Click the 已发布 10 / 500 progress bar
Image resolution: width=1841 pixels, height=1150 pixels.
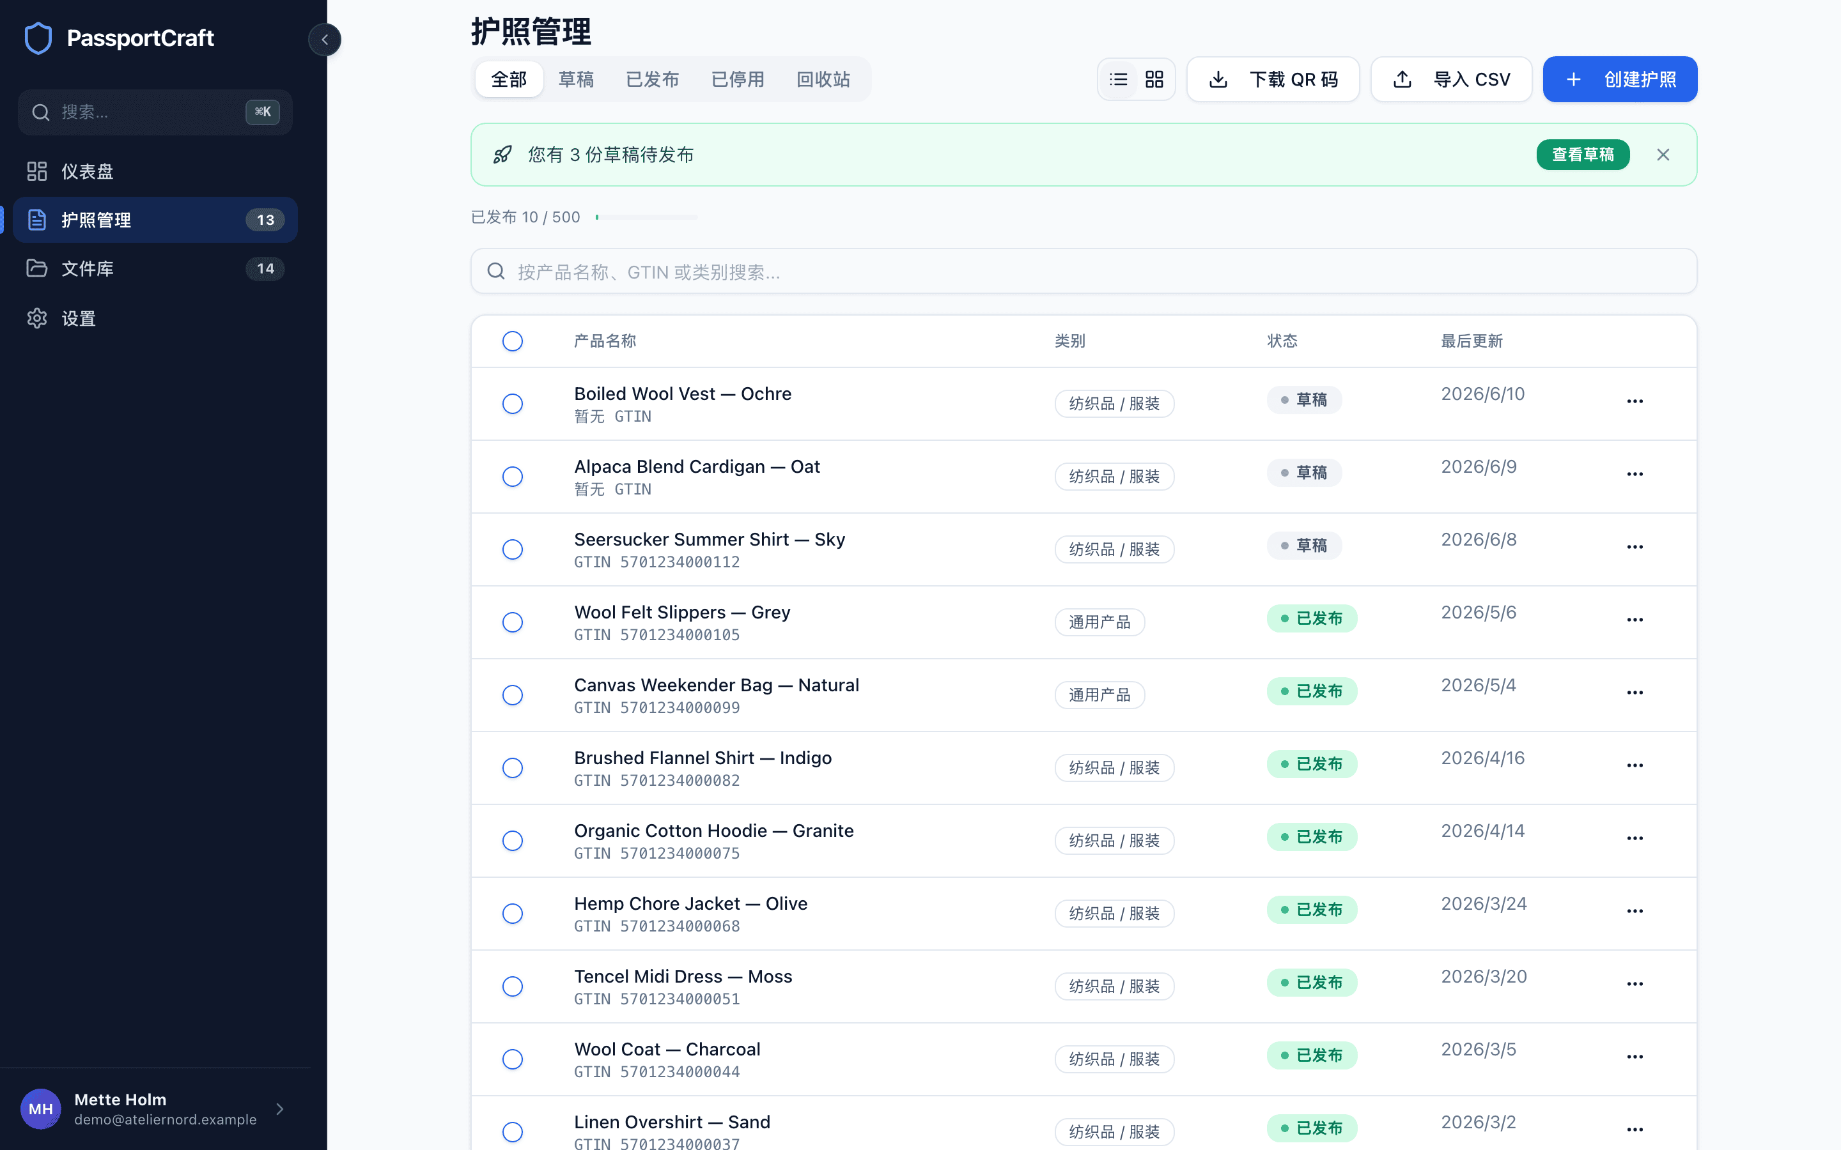[x=647, y=217]
